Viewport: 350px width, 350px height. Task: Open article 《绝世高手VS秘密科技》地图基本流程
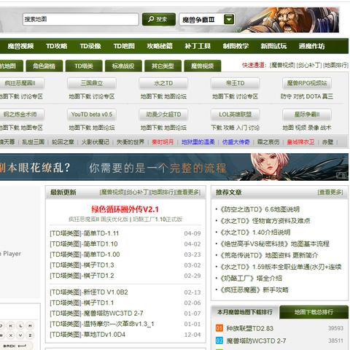pyautogui.click(x=274, y=244)
